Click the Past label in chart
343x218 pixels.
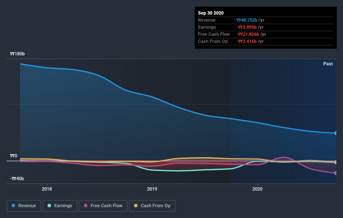(328, 64)
